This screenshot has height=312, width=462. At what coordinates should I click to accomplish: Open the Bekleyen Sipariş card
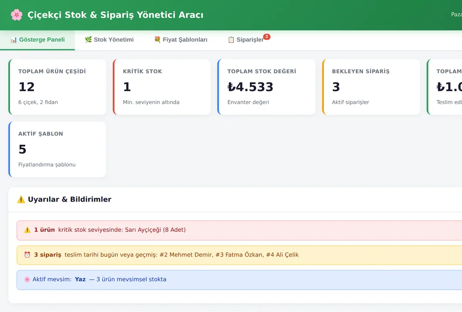point(371,87)
